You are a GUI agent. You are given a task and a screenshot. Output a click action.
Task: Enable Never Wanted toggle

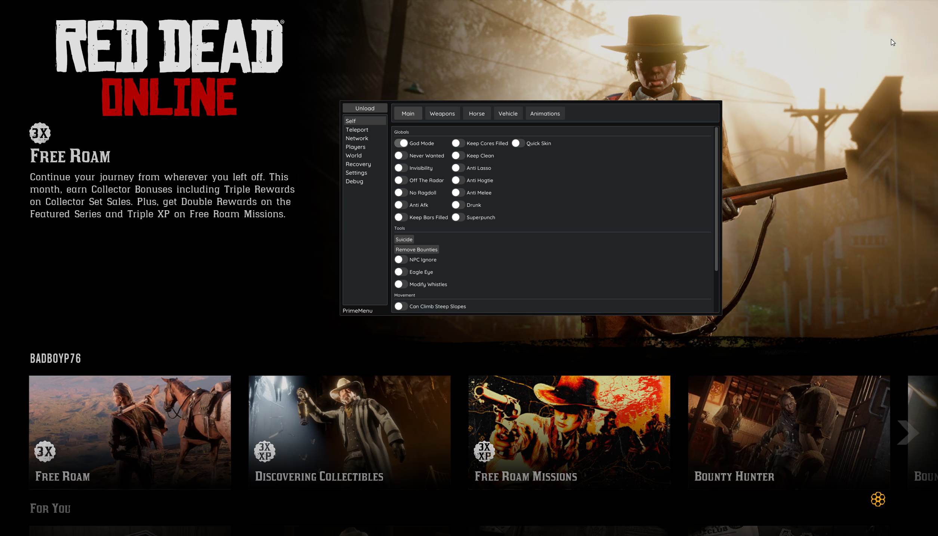(x=401, y=156)
